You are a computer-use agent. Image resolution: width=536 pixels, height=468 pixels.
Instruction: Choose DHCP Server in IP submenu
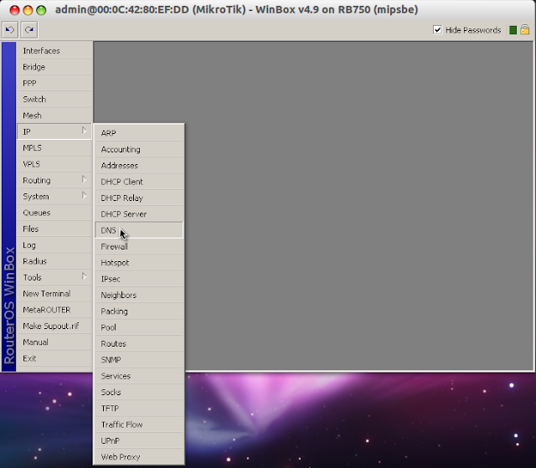(139, 213)
